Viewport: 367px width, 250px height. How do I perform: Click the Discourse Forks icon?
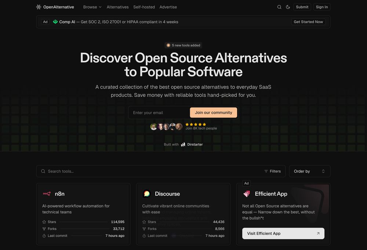pos(144,229)
